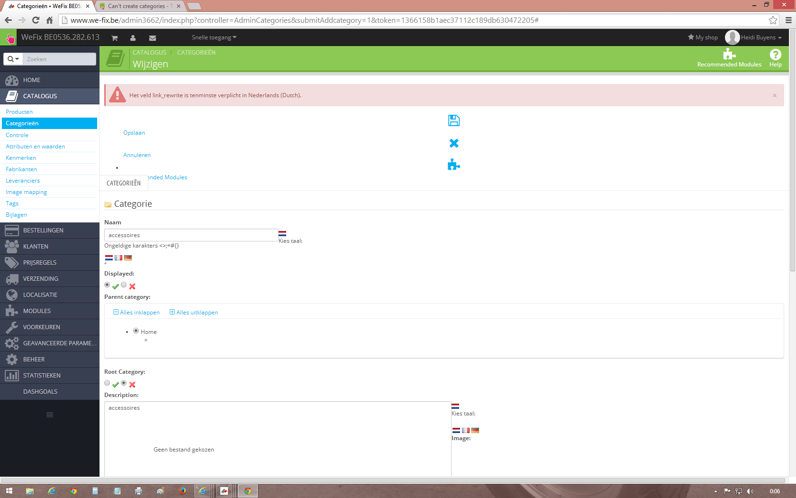Collapse the sidebar menu with hamburger icon
Screen dimensions: 796x498
50,415
